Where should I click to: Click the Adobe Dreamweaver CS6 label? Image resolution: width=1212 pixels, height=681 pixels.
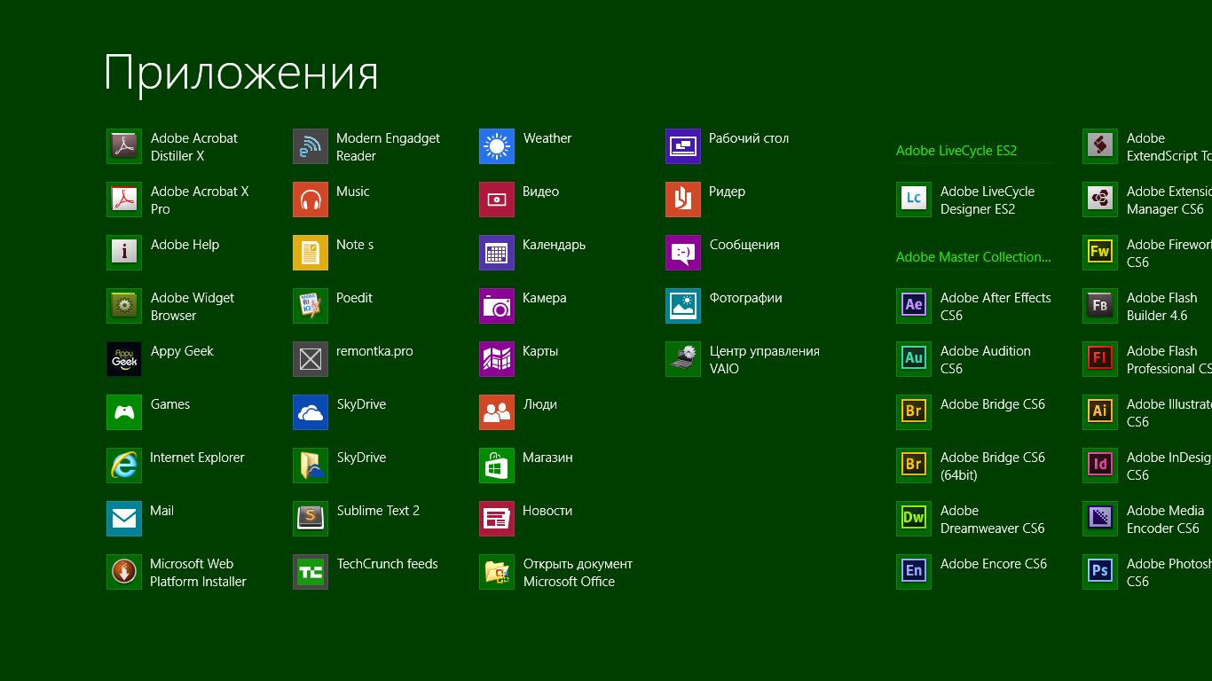pyautogui.click(x=992, y=520)
